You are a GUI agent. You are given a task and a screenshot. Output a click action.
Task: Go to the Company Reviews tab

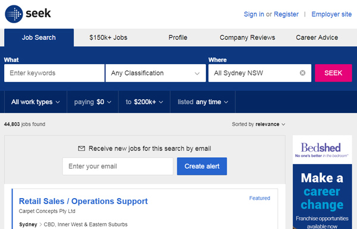[x=248, y=37]
